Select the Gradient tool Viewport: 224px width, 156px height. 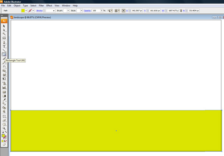click(x=4, y=96)
